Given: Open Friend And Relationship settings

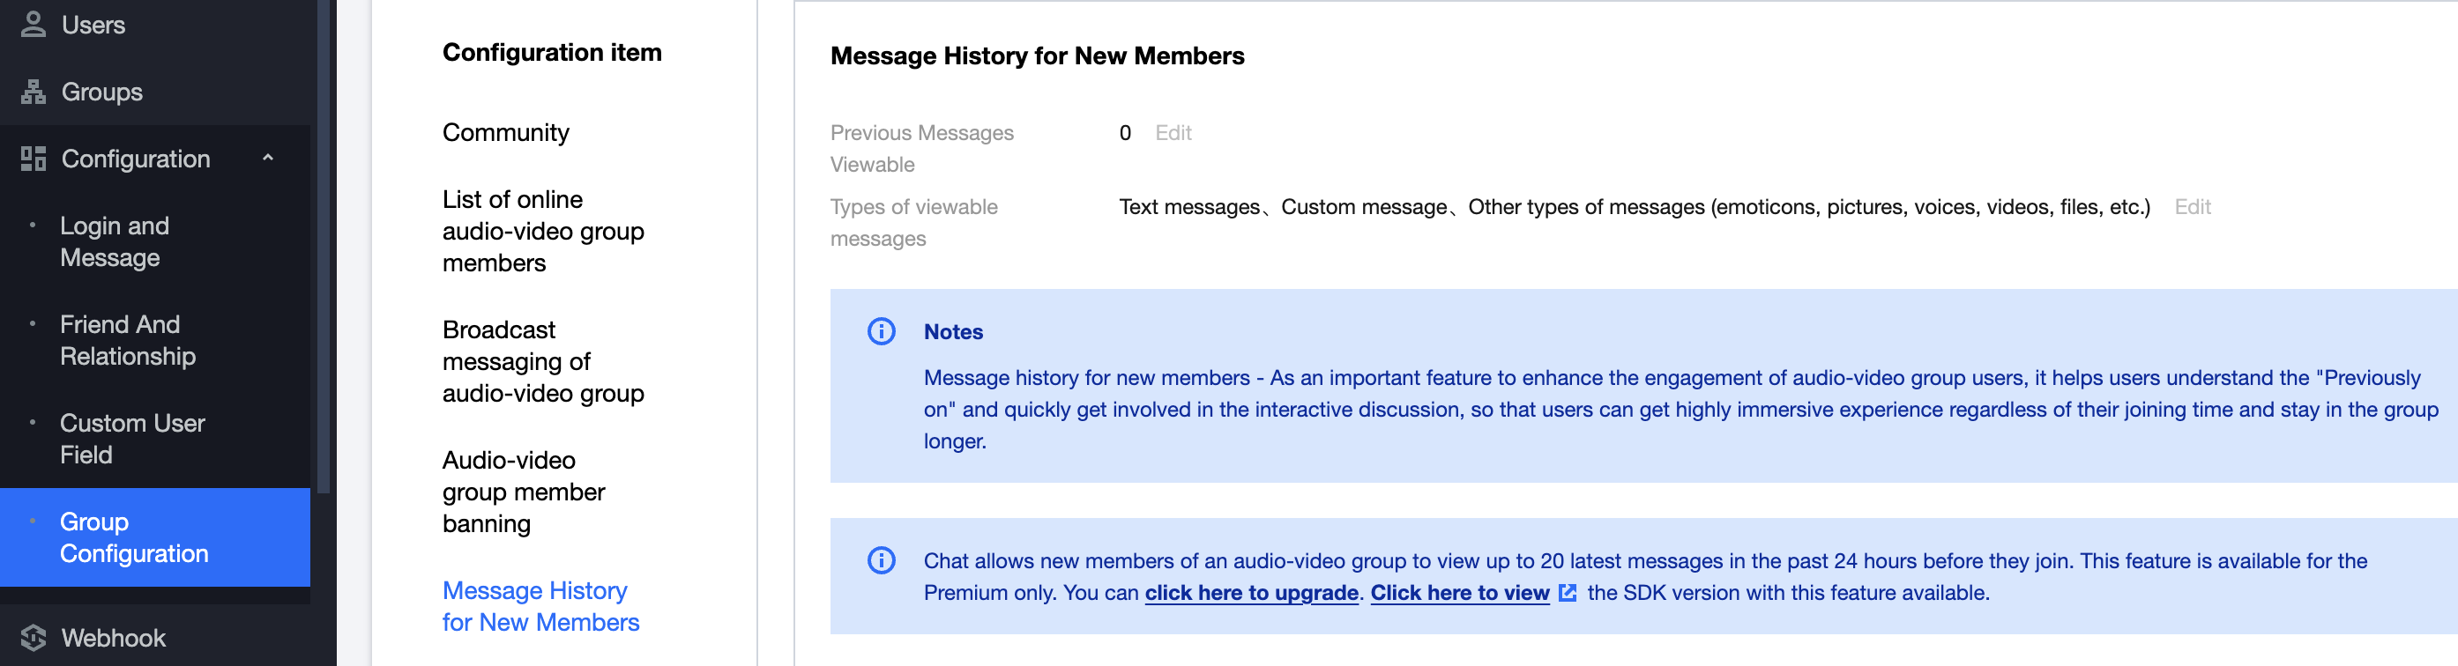Looking at the screenshot, I should pyautogui.click(x=127, y=340).
